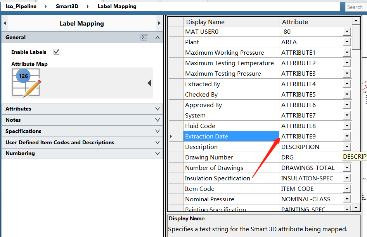367x237 pixels.
Task: Open dropdown for Number of Drawings row
Action: [347, 168]
